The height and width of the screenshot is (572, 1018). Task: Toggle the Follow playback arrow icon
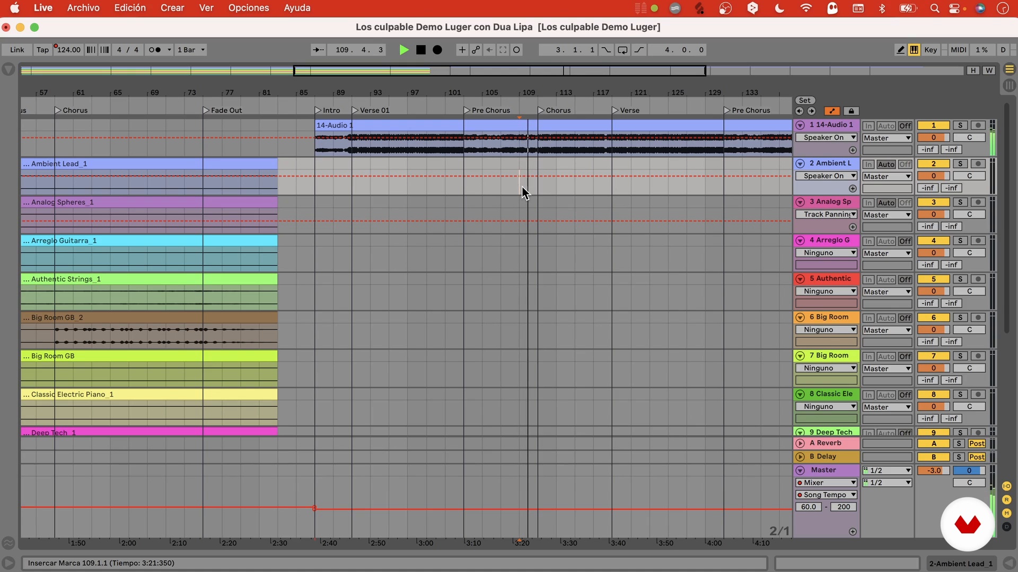(x=318, y=50)
